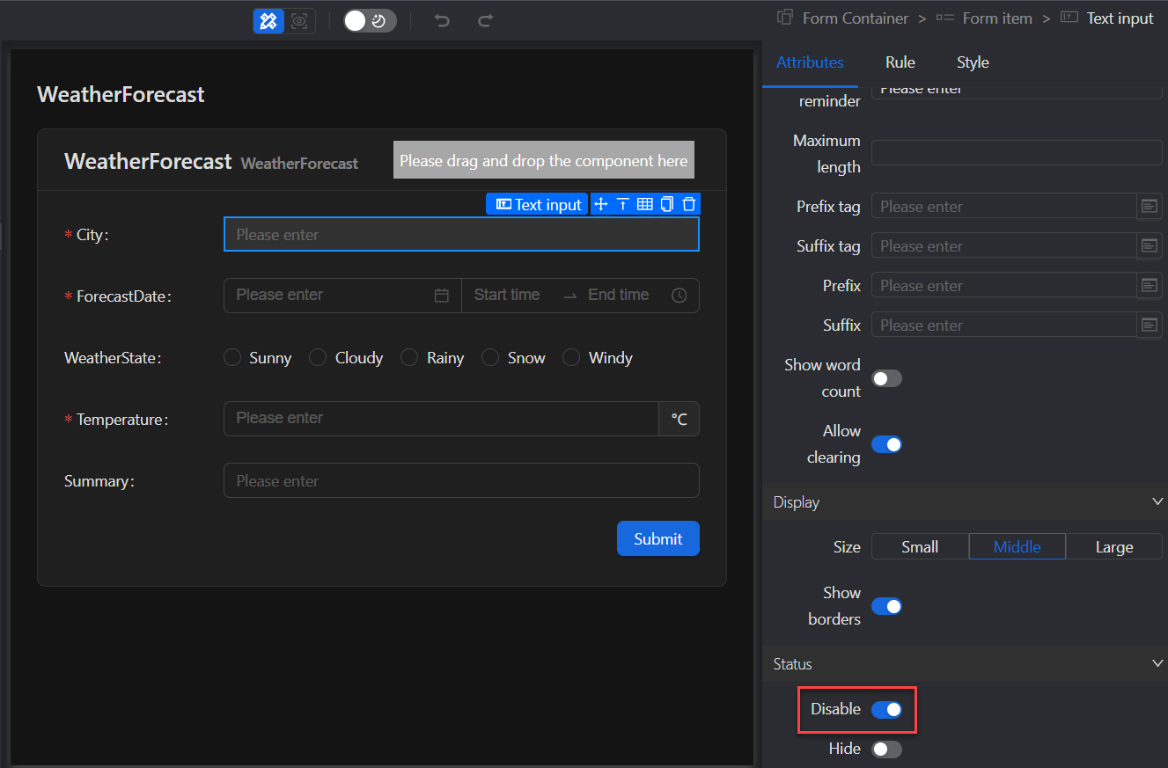Undo the last change
Viewport: 1168px width, 768px height.
click(x=442, y=21)
